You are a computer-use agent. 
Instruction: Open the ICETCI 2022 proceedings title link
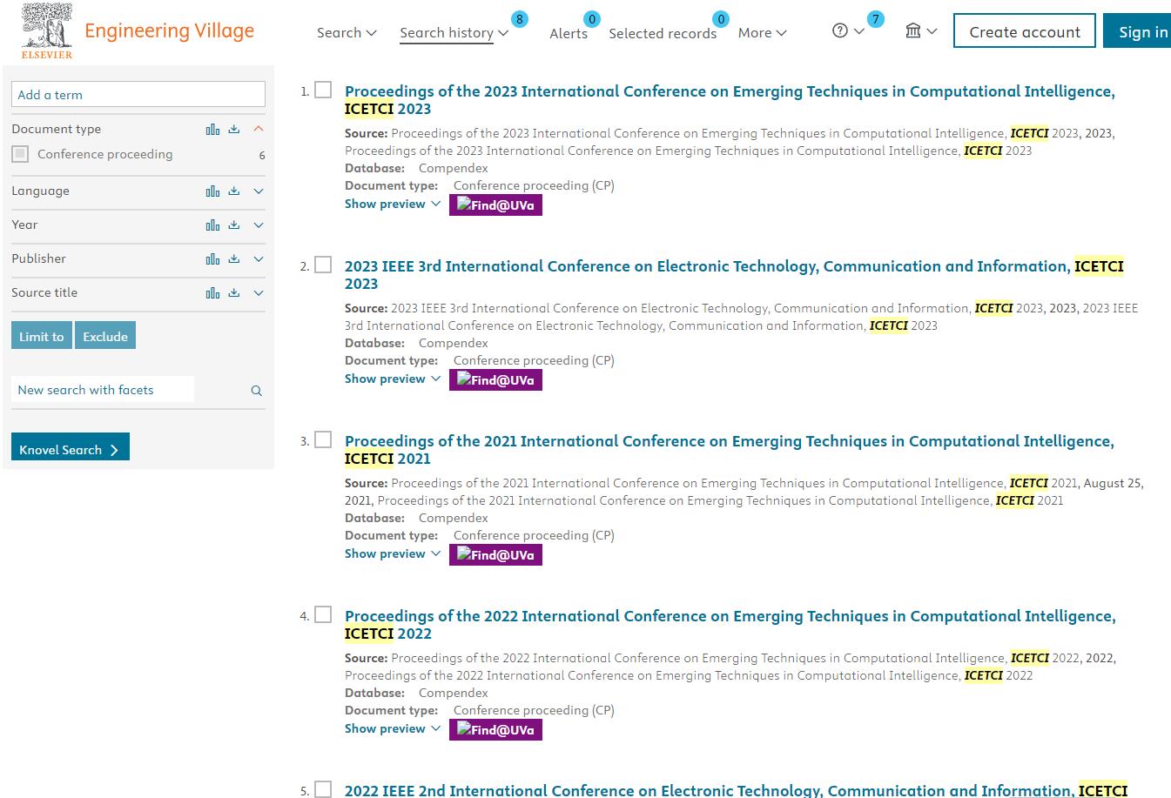click(x=730, y=625)
